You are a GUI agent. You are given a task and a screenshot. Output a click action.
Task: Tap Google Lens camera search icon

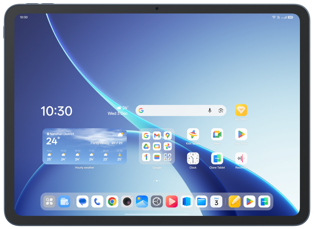tap(221, 111)
